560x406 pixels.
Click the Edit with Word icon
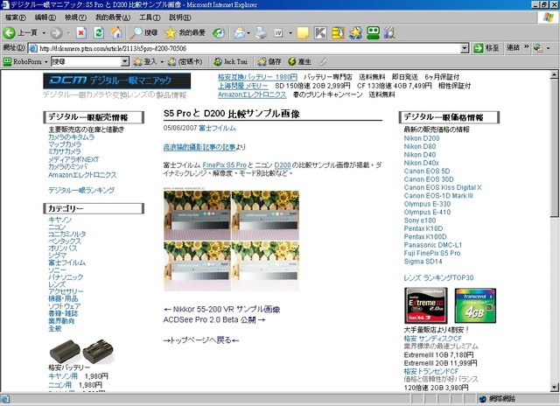pos(278,33)
